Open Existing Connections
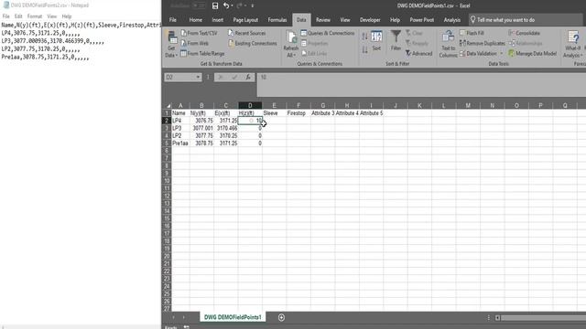This screenshot has width=586, height=329. (253, 43)
